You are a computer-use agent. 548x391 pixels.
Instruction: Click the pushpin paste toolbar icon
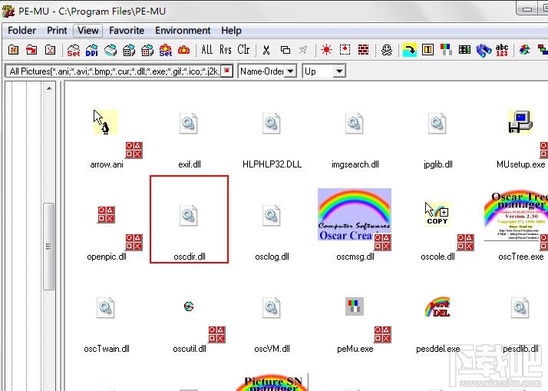point(303,50)
